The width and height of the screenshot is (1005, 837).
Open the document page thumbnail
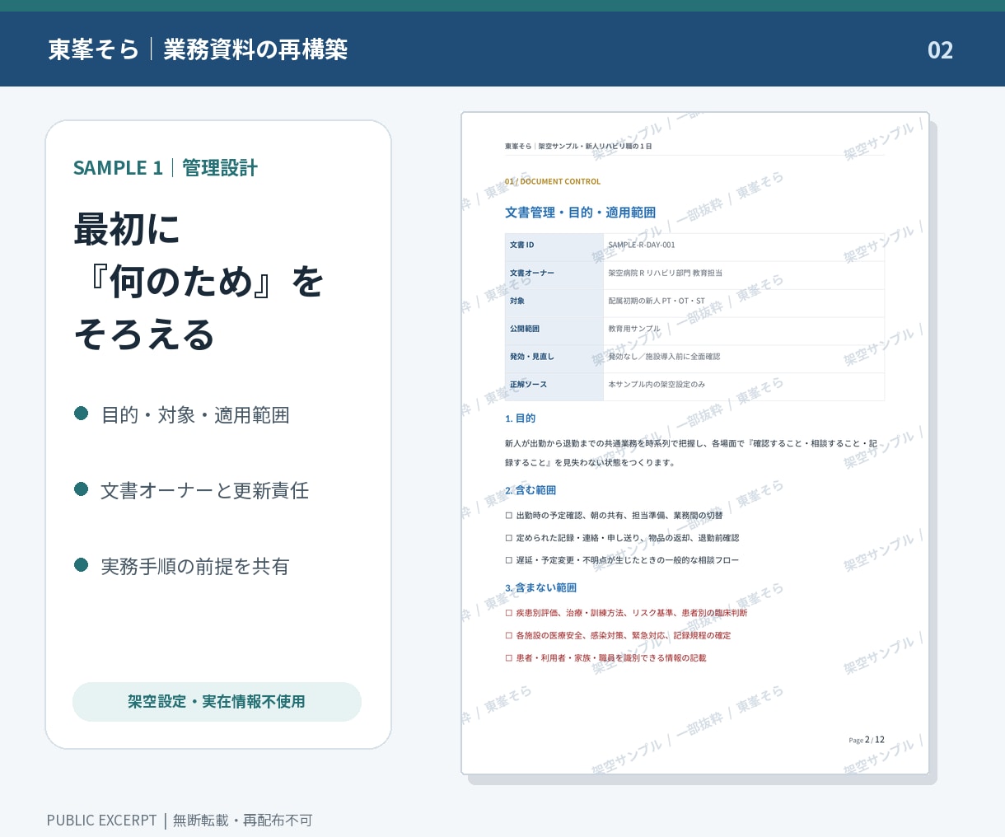pos(695,443)
